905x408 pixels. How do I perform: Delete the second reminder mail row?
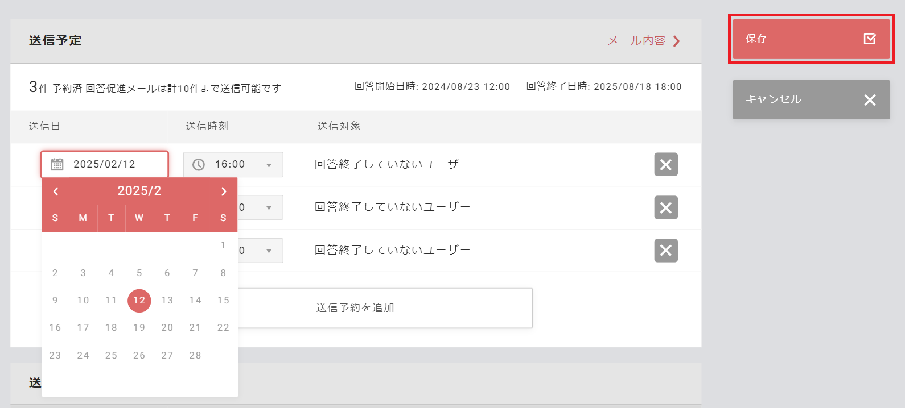coord(665,207)
